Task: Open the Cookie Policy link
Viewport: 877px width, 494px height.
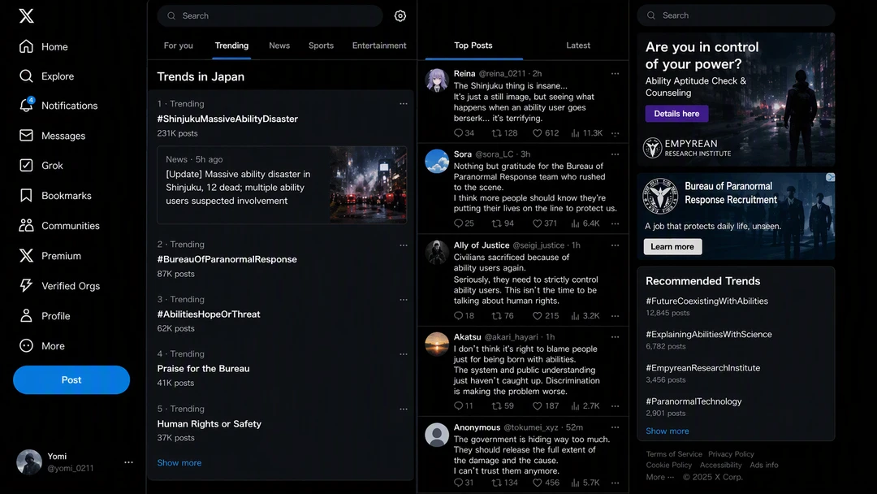Action: pyautogui.click(x=669, y=465)
